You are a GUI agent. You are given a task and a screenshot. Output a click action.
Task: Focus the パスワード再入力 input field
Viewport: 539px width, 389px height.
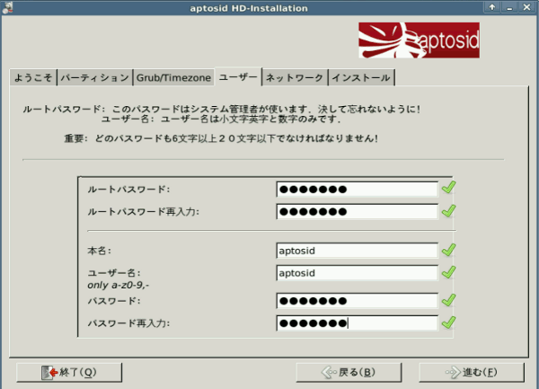(x=357, y=323)
